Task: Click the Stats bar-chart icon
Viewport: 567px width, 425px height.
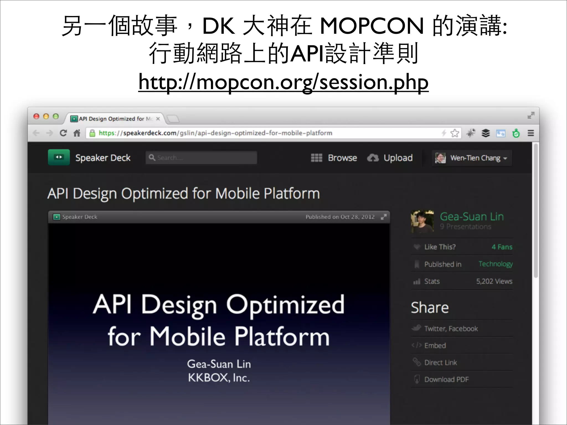Action: click(x=416, y=281)
